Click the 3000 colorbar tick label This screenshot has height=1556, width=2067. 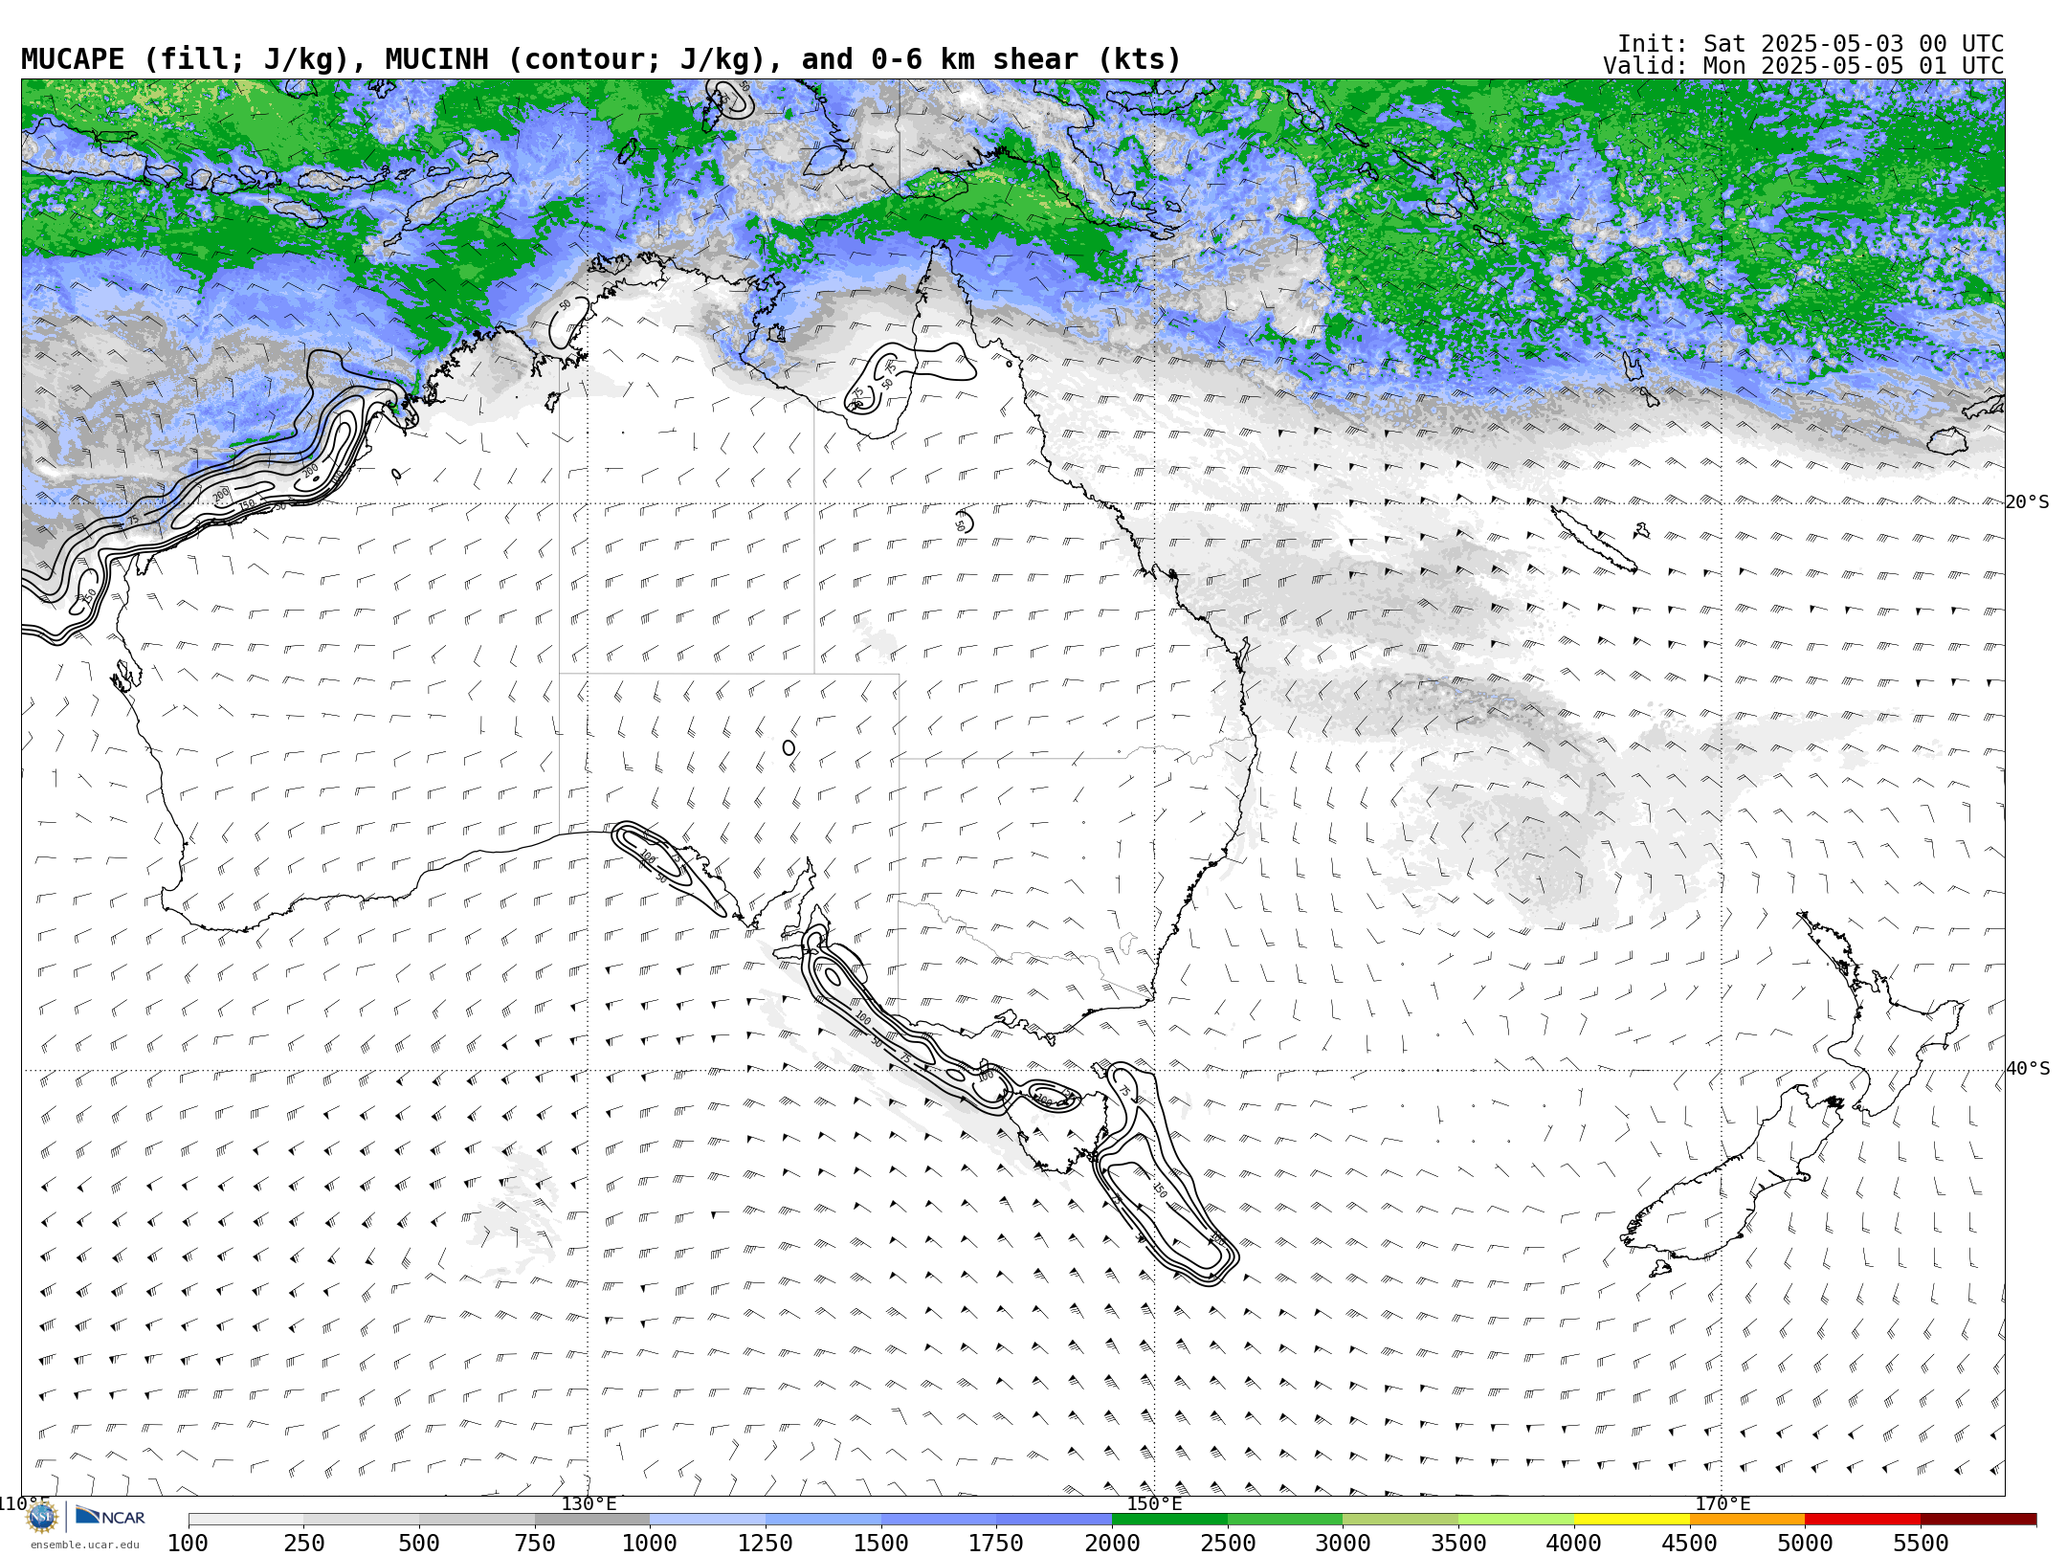pos(1343,1544)
